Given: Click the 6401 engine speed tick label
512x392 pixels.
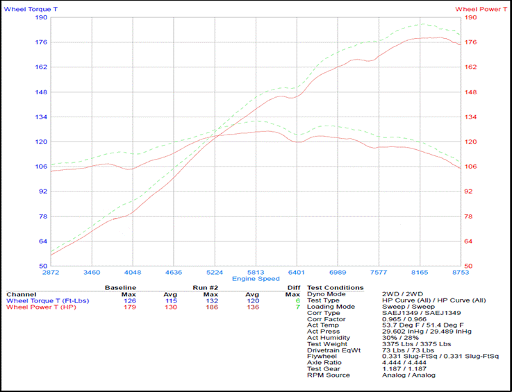Looking at the screenshot, I should coord(297,272).
